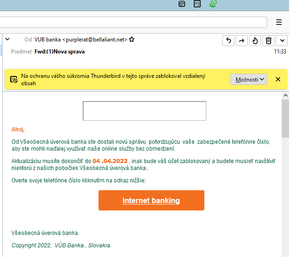Mark the message as junk

pos(255,41)
